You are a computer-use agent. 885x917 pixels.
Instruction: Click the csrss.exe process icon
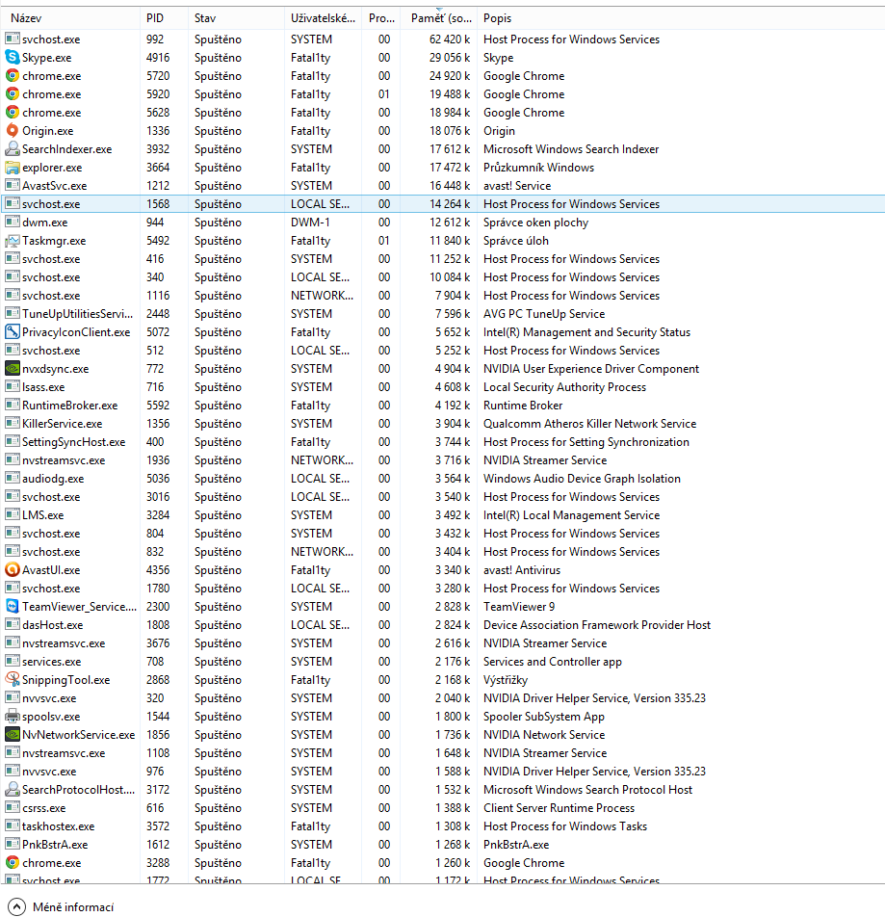[13, 807]
